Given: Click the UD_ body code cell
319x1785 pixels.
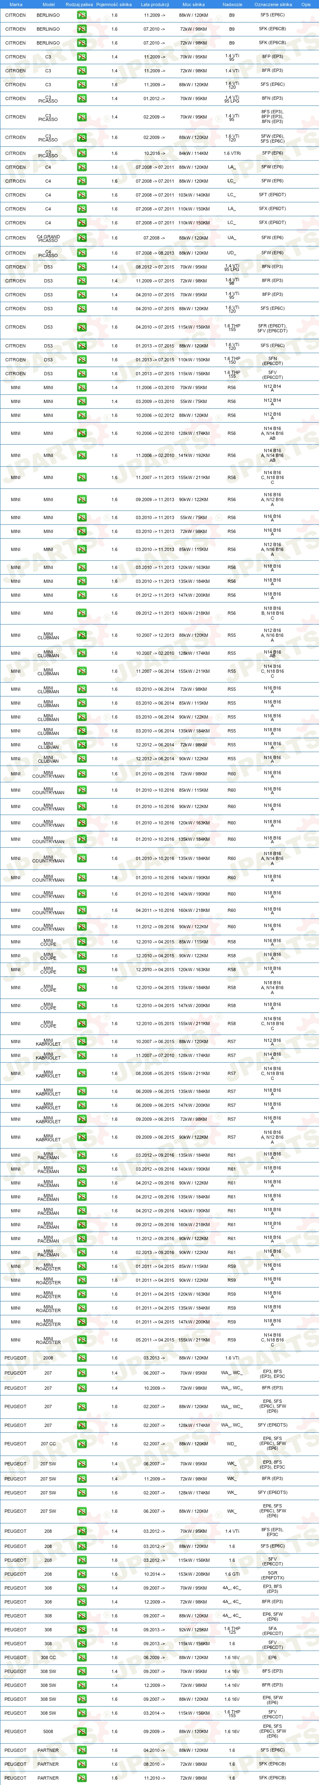Looking at the screenshot, I should point(232,253).
